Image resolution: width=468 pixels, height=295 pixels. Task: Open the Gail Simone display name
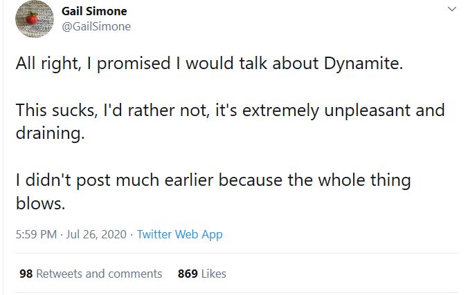pyautogui.click(x=94, y=12)
